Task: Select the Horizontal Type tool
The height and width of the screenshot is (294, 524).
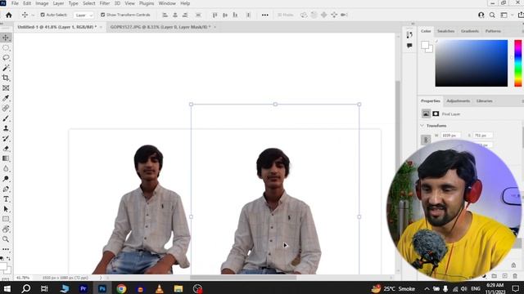Action: (x=6, y=199)
